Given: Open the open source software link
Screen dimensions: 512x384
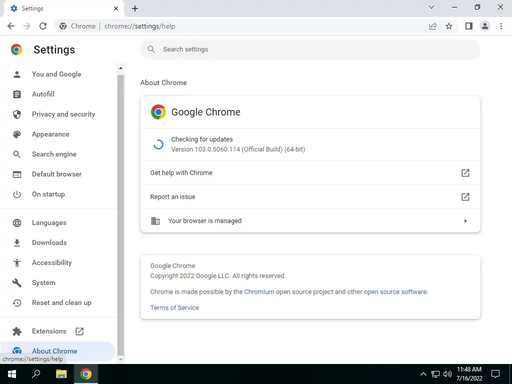Looking at the screenshot, I should pos(395,292).
